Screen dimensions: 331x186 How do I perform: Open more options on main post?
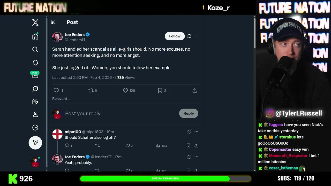[196, 36]
